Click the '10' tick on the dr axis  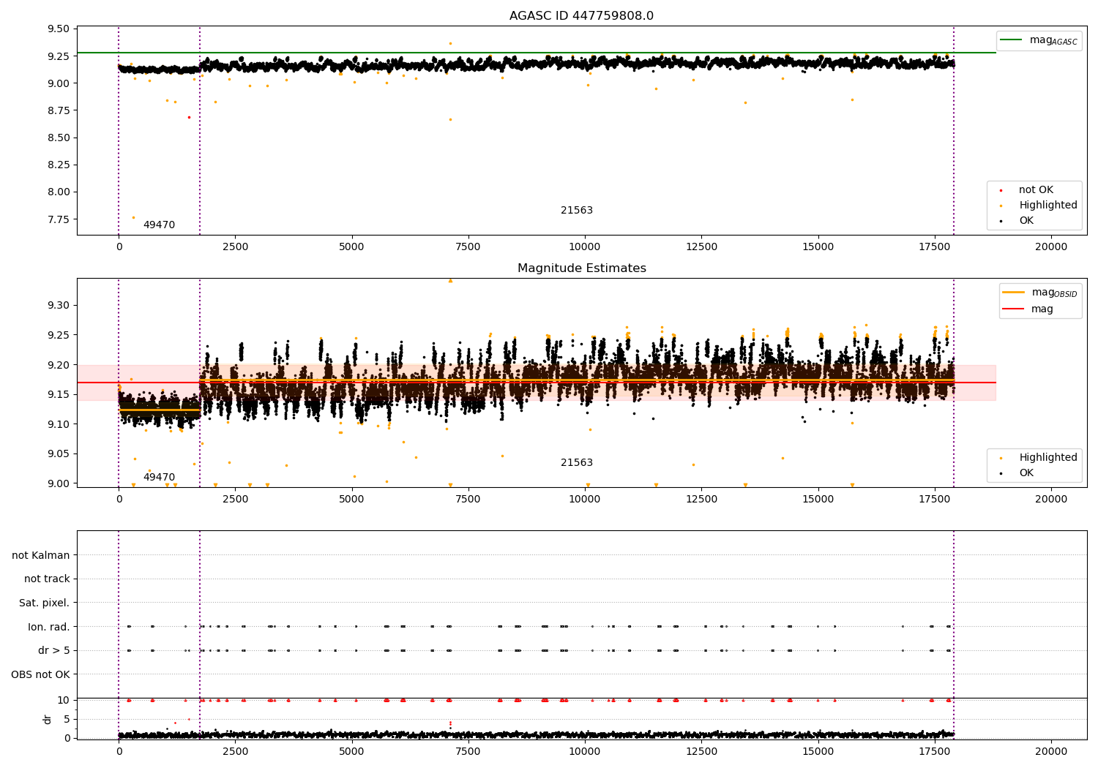pyautogui.click(x=64, y=700)
